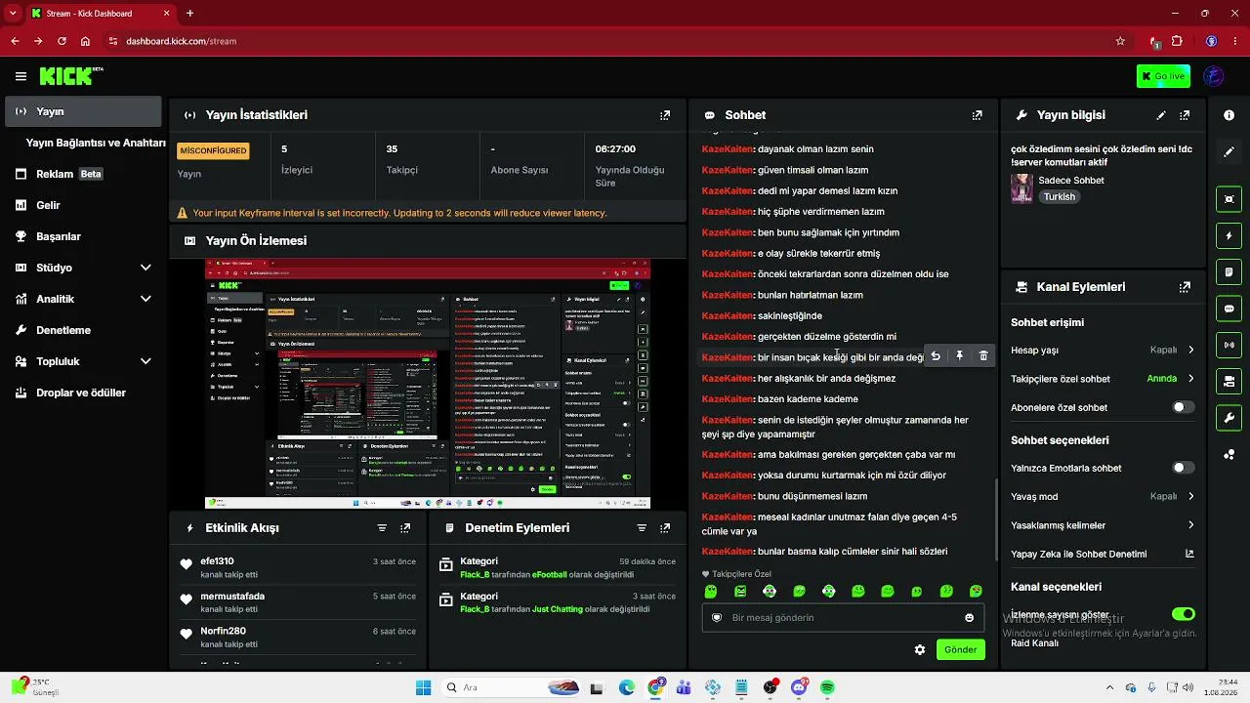Toggle the moderation actions document icon in the right sidebar
Image resolution: width=1250 pixels, height=703 pixels.
pos(1229,271)
